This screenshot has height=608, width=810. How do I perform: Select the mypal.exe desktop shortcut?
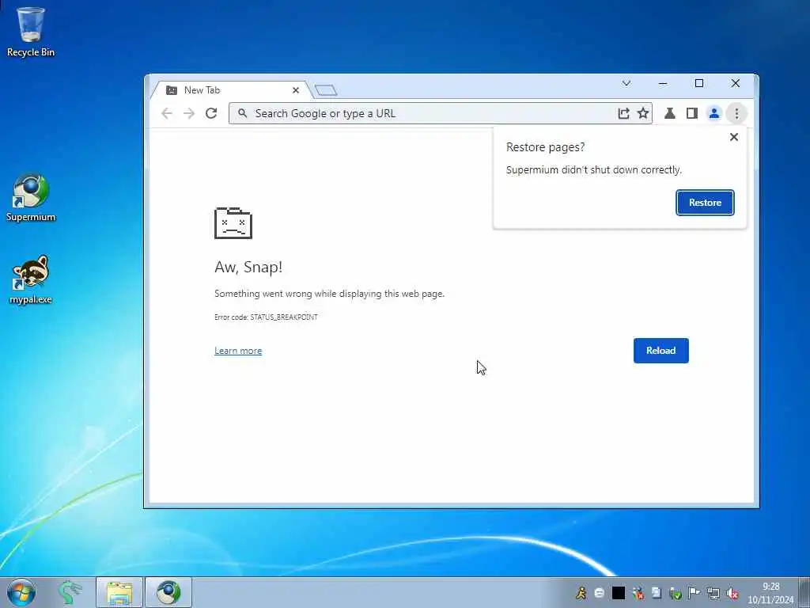[31, 279]
